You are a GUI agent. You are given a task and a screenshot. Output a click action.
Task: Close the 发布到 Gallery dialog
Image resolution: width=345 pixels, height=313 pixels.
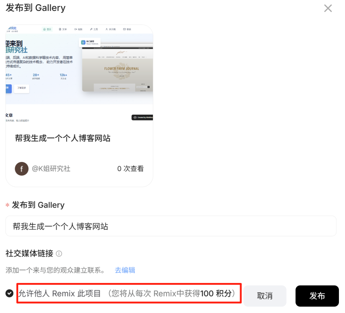pyautogui.click(x=328, y=8)
